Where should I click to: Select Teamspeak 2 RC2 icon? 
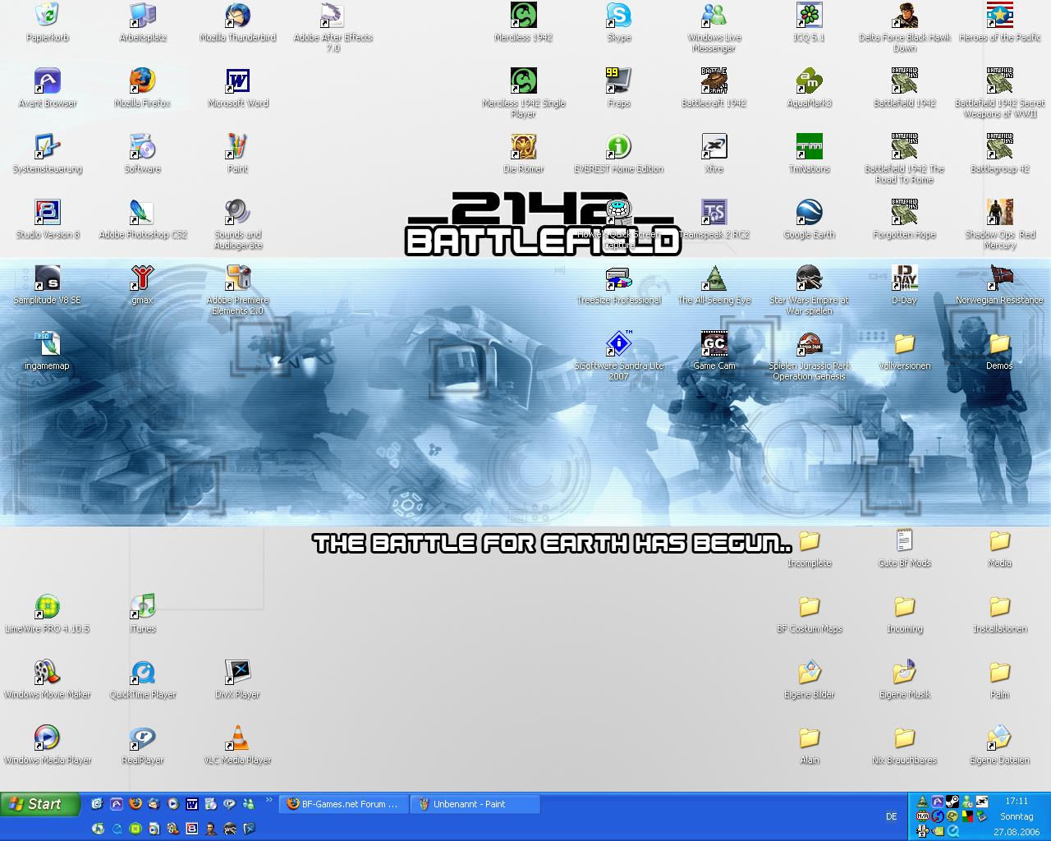714,212
